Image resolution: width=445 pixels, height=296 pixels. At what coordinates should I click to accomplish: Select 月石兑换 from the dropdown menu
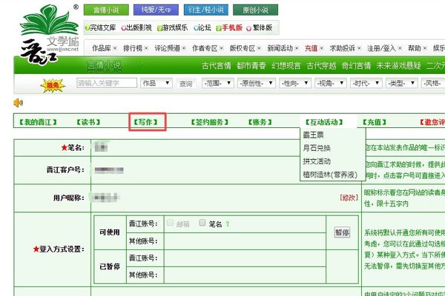tap(317, 148)
